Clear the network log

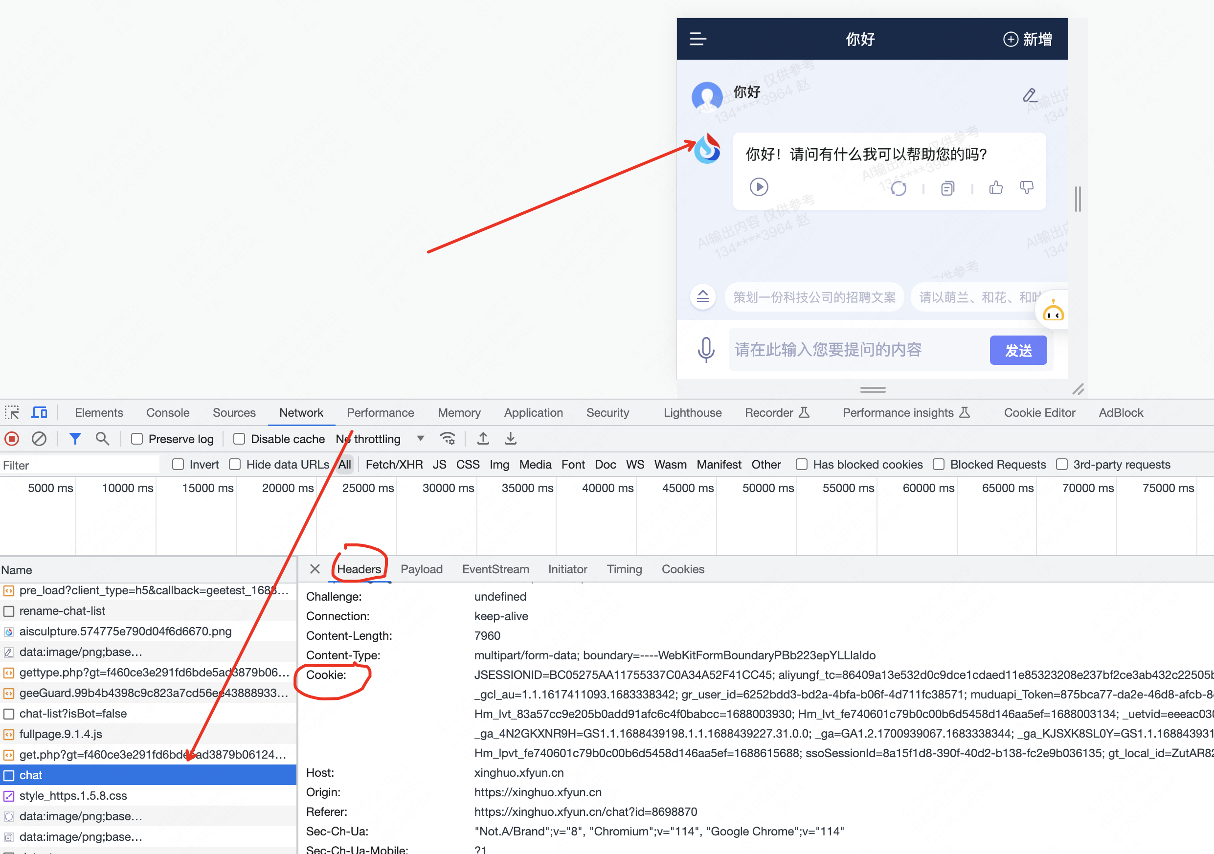pos(39,438)
